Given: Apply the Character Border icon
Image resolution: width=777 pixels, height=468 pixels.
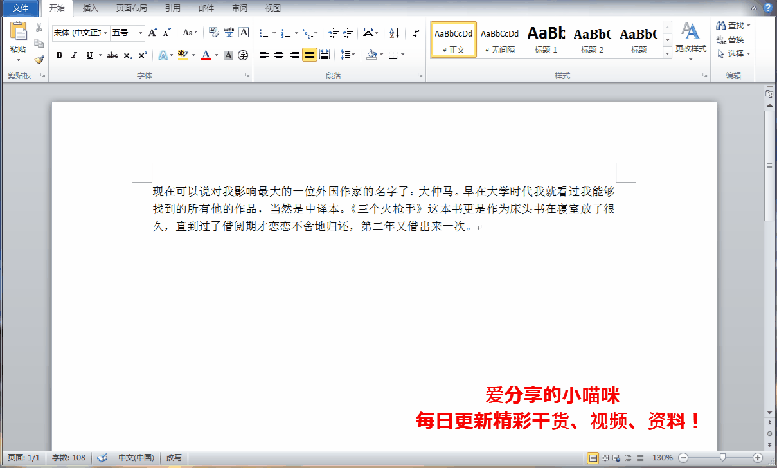Looking at the screenshot, I should (244, 33).
